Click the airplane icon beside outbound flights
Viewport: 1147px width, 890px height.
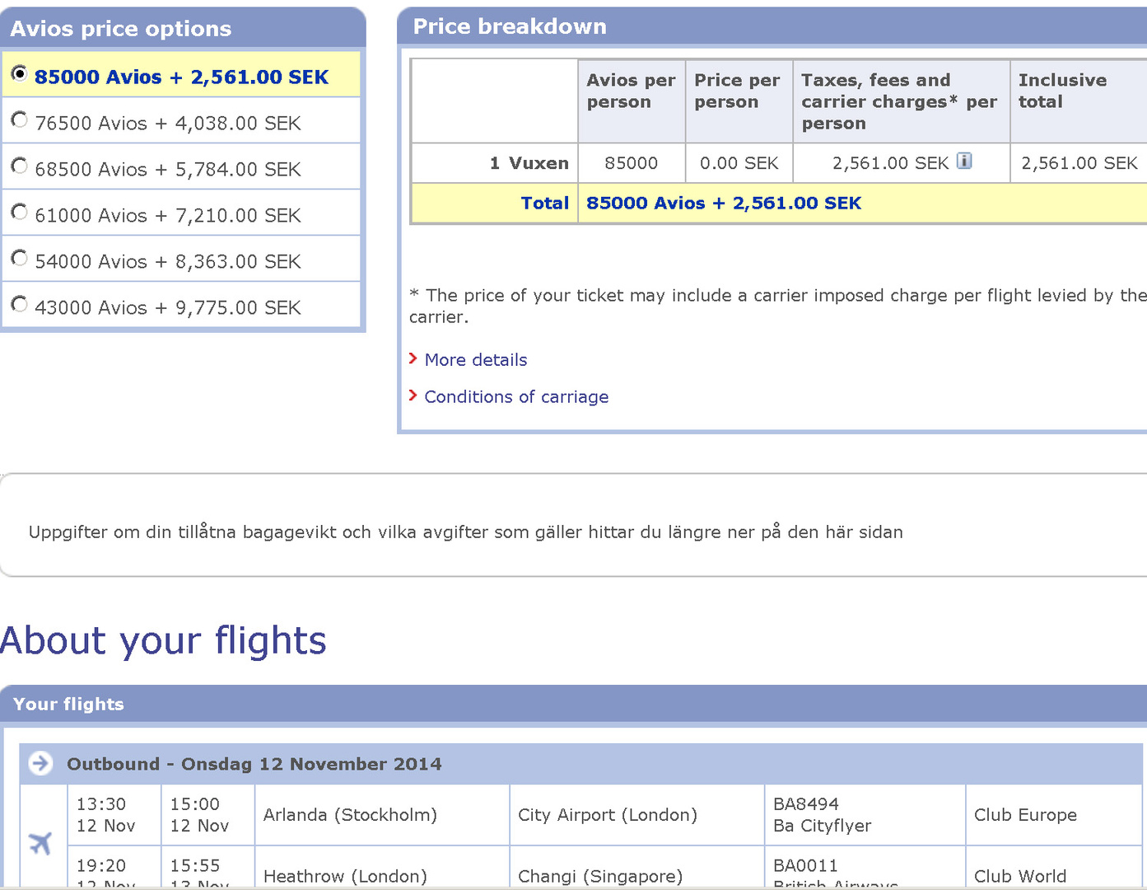[x=40, y=842]
